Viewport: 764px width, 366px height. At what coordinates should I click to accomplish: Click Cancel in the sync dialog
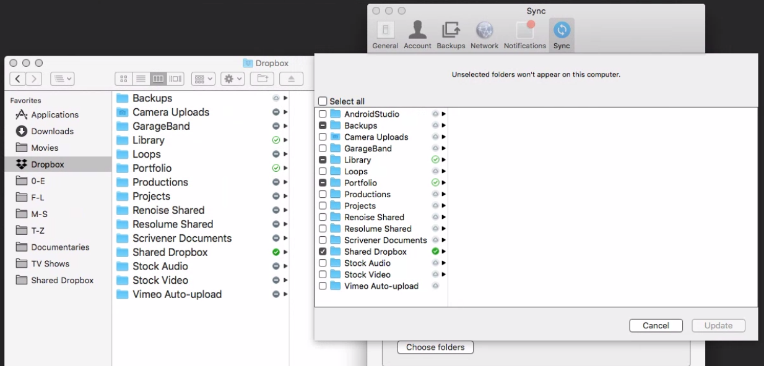[x=656, y=326]
